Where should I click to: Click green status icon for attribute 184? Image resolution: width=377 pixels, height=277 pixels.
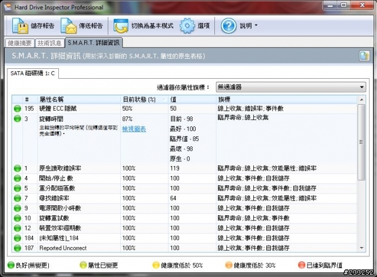coord(17,238)
